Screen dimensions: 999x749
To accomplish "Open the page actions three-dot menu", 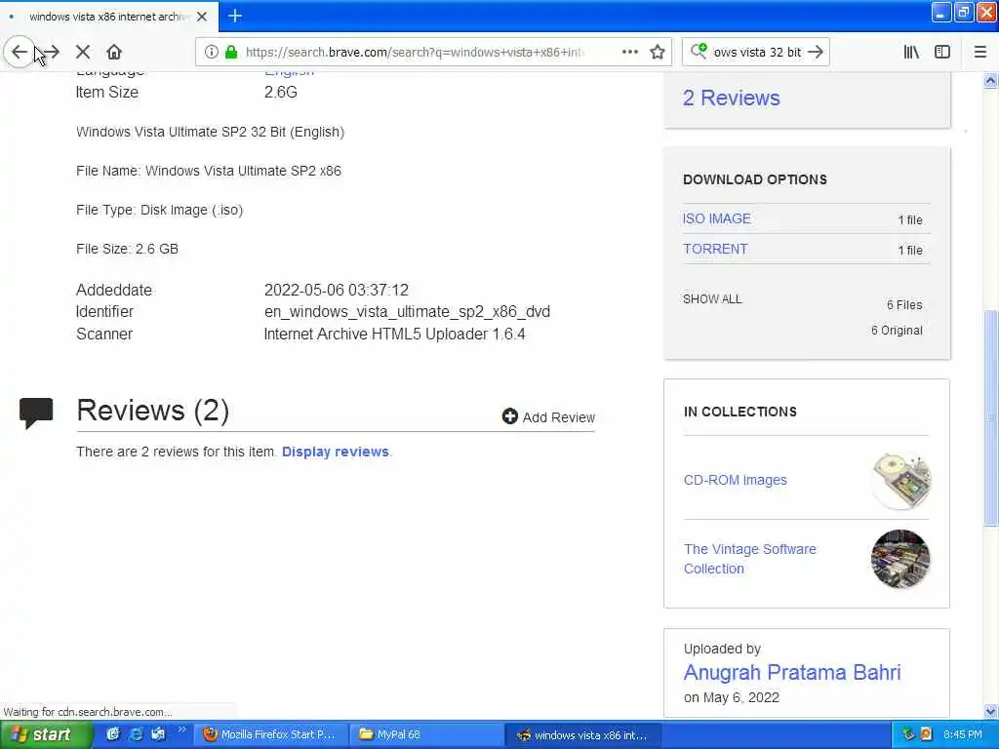I will point(629,53).
